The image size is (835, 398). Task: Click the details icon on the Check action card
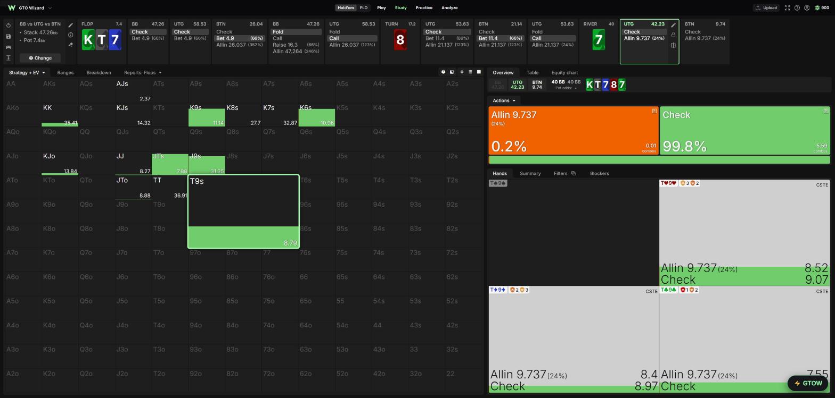825,111
